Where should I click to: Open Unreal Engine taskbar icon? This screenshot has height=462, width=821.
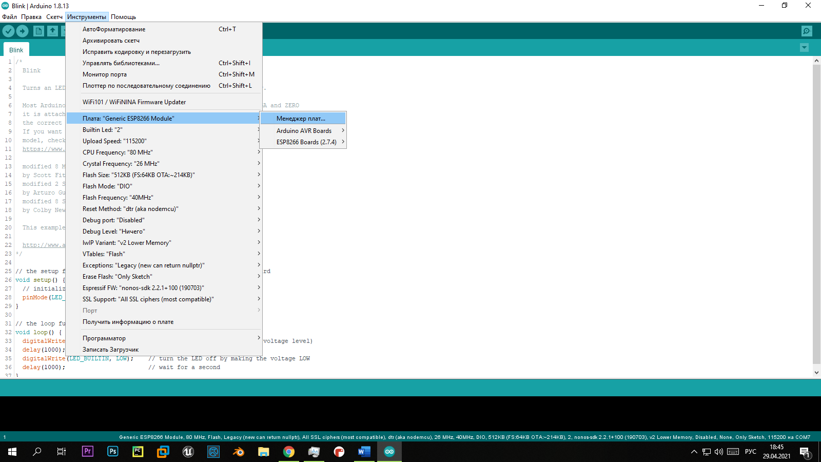click(x=188, y=452)
